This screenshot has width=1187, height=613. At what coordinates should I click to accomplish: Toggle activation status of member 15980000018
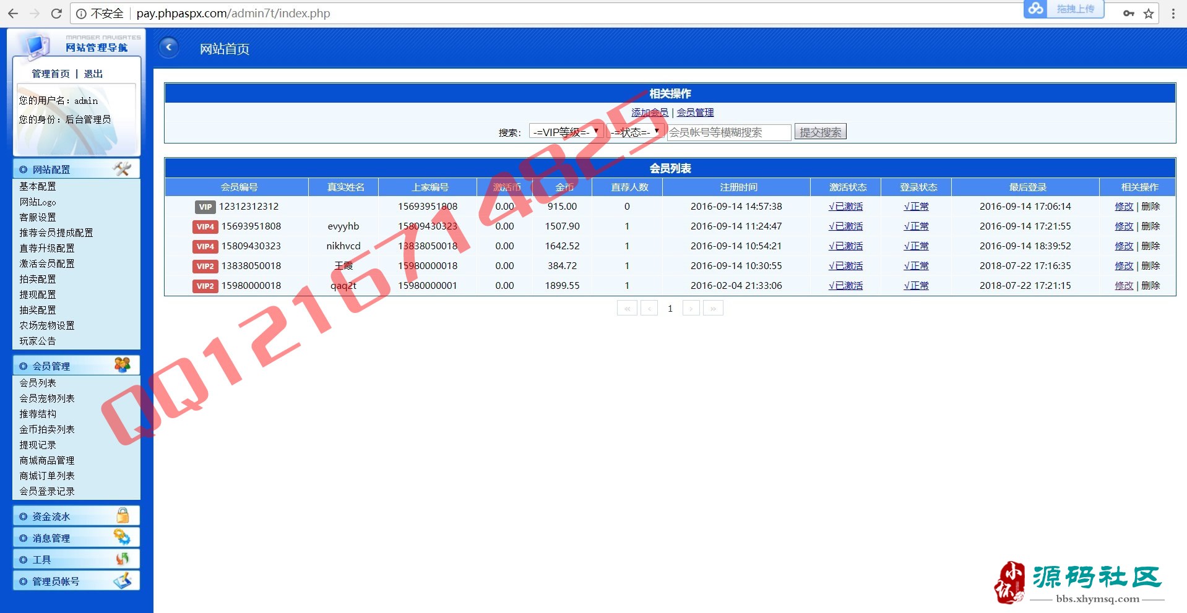coord(845,286)
